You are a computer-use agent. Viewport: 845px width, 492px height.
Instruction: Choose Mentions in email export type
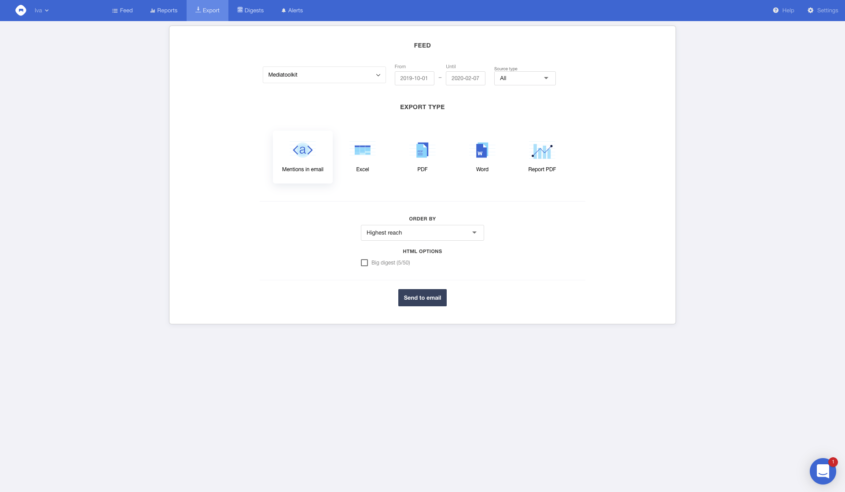pyautogui.click(x=303, y=157)
